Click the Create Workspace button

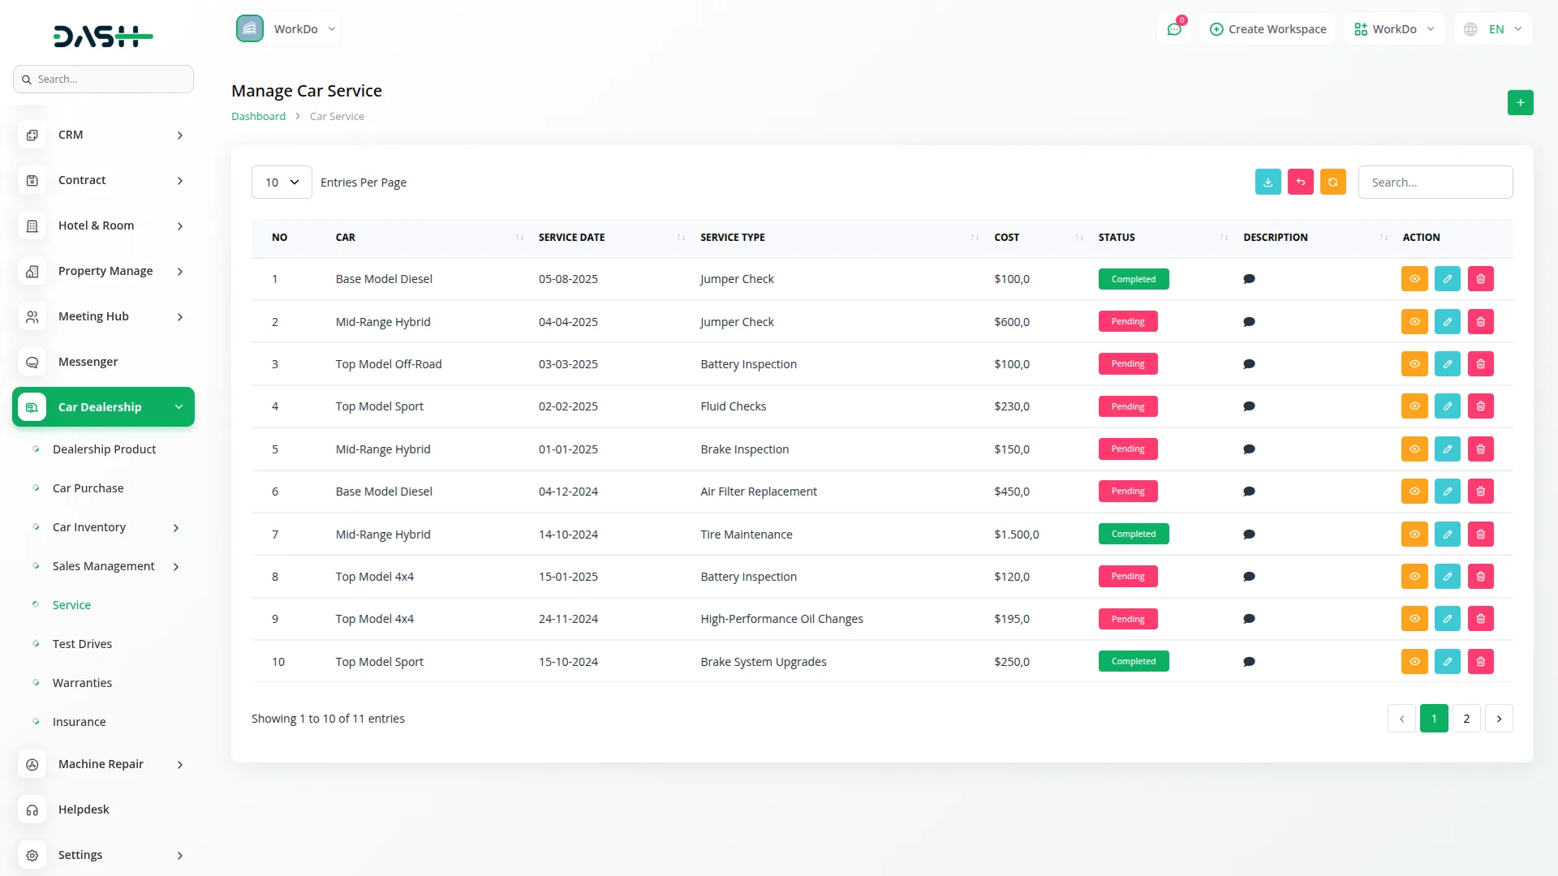(1267, 29)
